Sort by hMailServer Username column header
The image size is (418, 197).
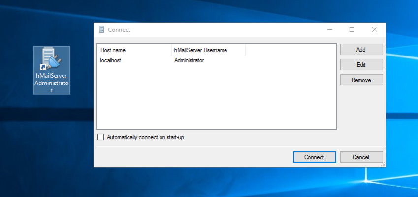coord(208,50)
